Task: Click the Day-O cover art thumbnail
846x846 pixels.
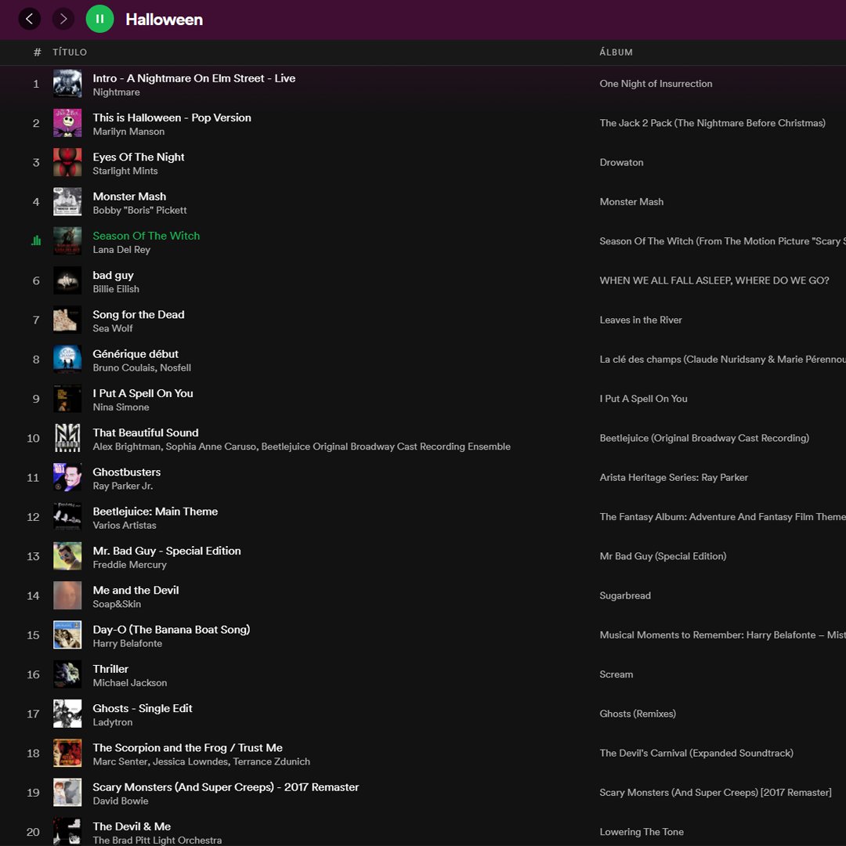Action: point(67,635)
